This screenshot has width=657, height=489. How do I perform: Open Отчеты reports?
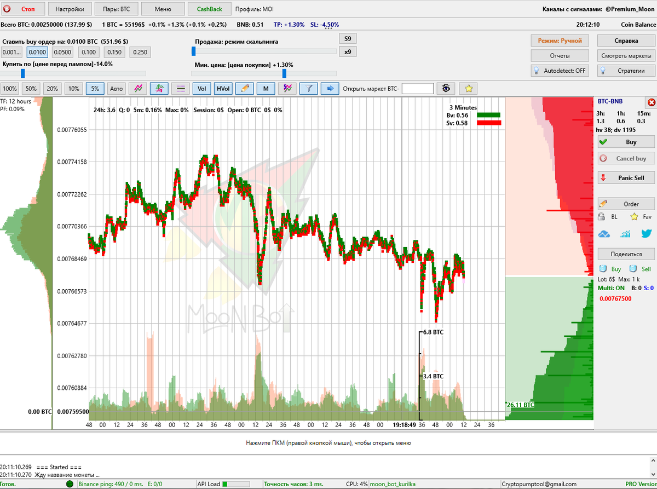point(560,56)
